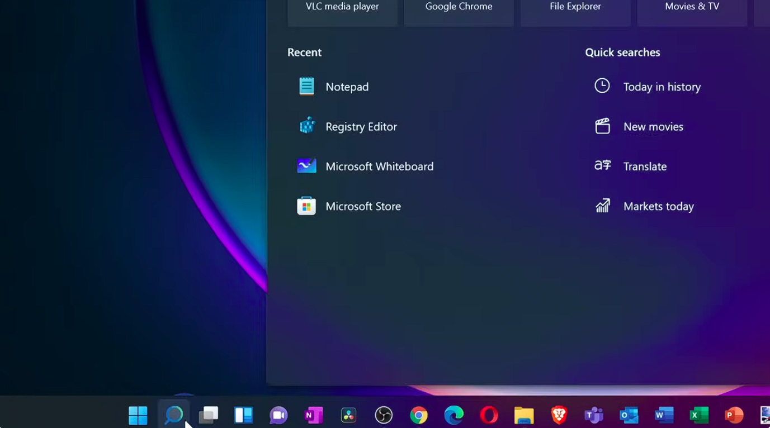Launch Microsoft Word from the taskbar
The image size is (770, 428).
click(x=664, y=415)
